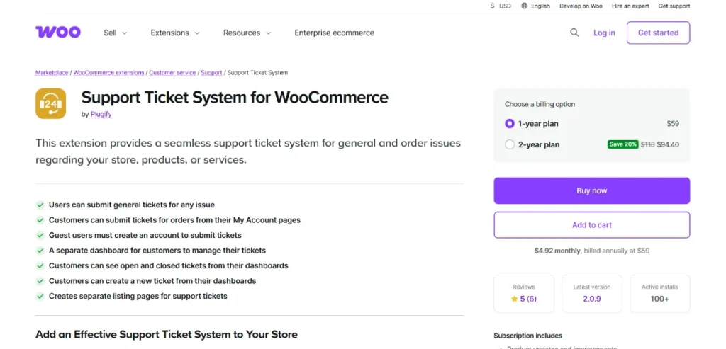The height and width of the screenshot is (349, 726).
Task: Click the globe icon beside English
Action: point(524,6)
